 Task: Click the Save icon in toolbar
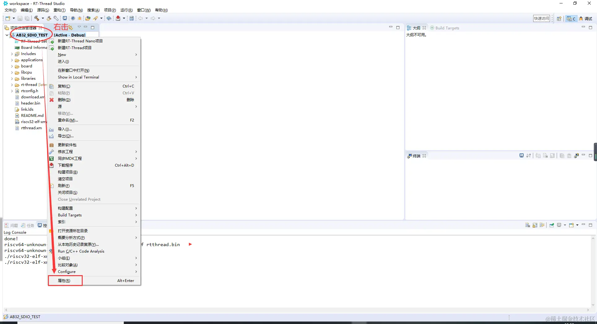[20, 18]
